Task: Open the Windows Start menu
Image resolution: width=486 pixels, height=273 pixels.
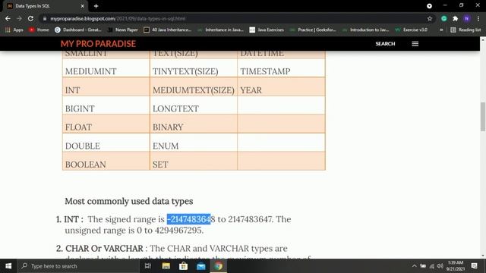Action: (x=8, y=266)
